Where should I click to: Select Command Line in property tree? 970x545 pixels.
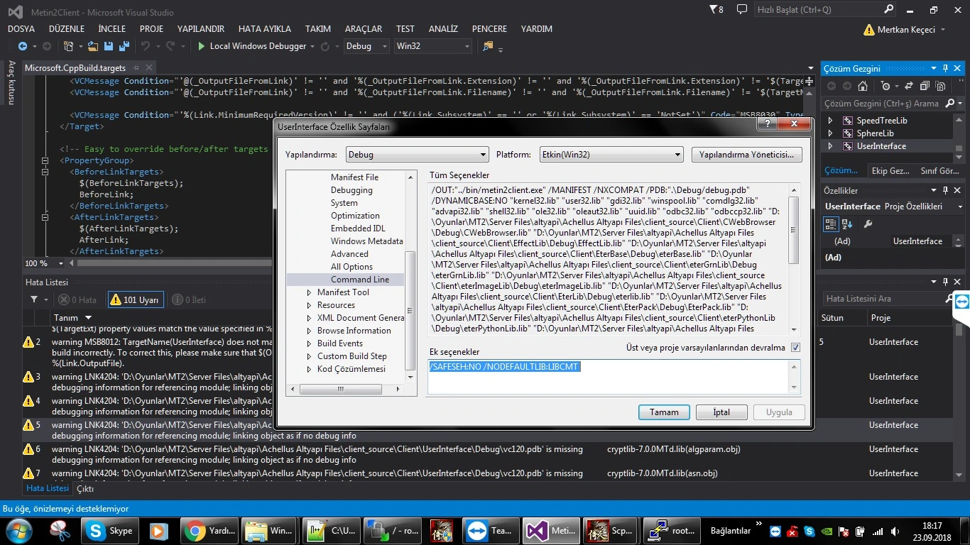[x=360, y=280]
